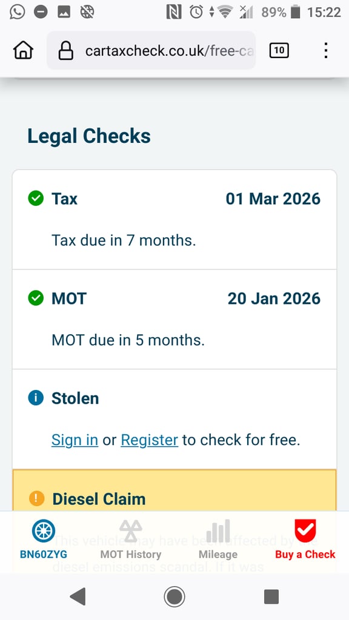Follow the Sign in link

(75, 440)
